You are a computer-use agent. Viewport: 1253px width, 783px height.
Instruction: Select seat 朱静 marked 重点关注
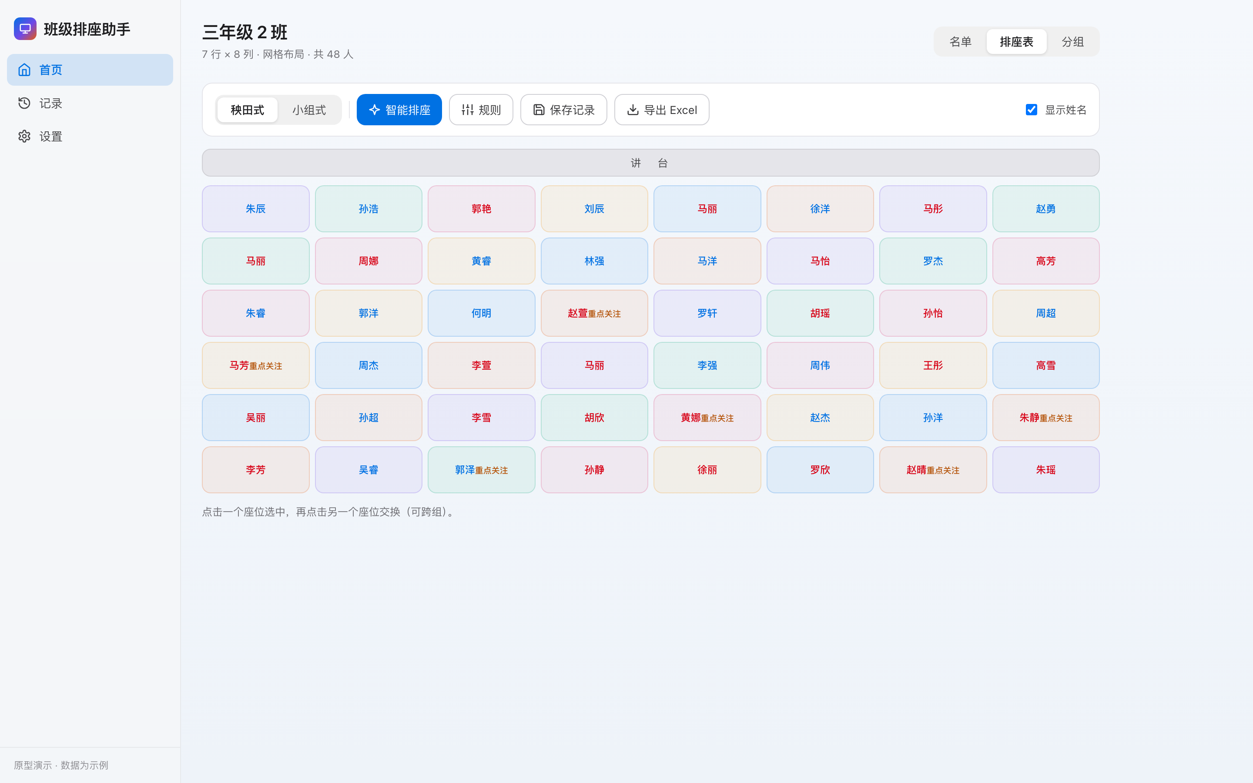click(1046, 418)
